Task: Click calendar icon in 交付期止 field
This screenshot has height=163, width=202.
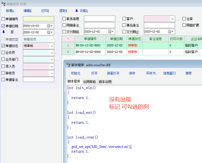Action: (x=170, y=32)
